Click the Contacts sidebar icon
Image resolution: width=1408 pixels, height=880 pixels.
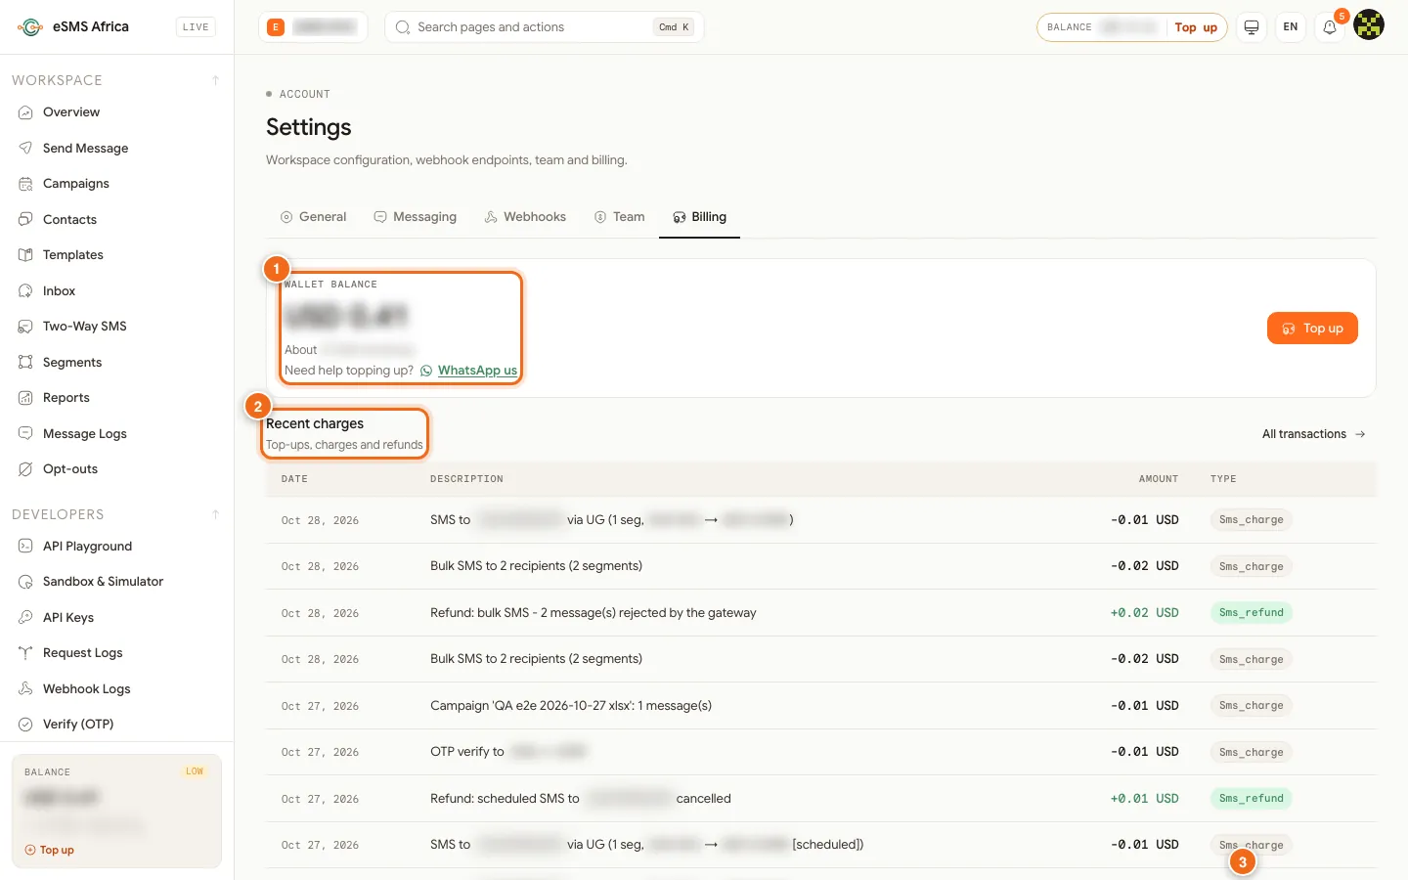(26, 219)
